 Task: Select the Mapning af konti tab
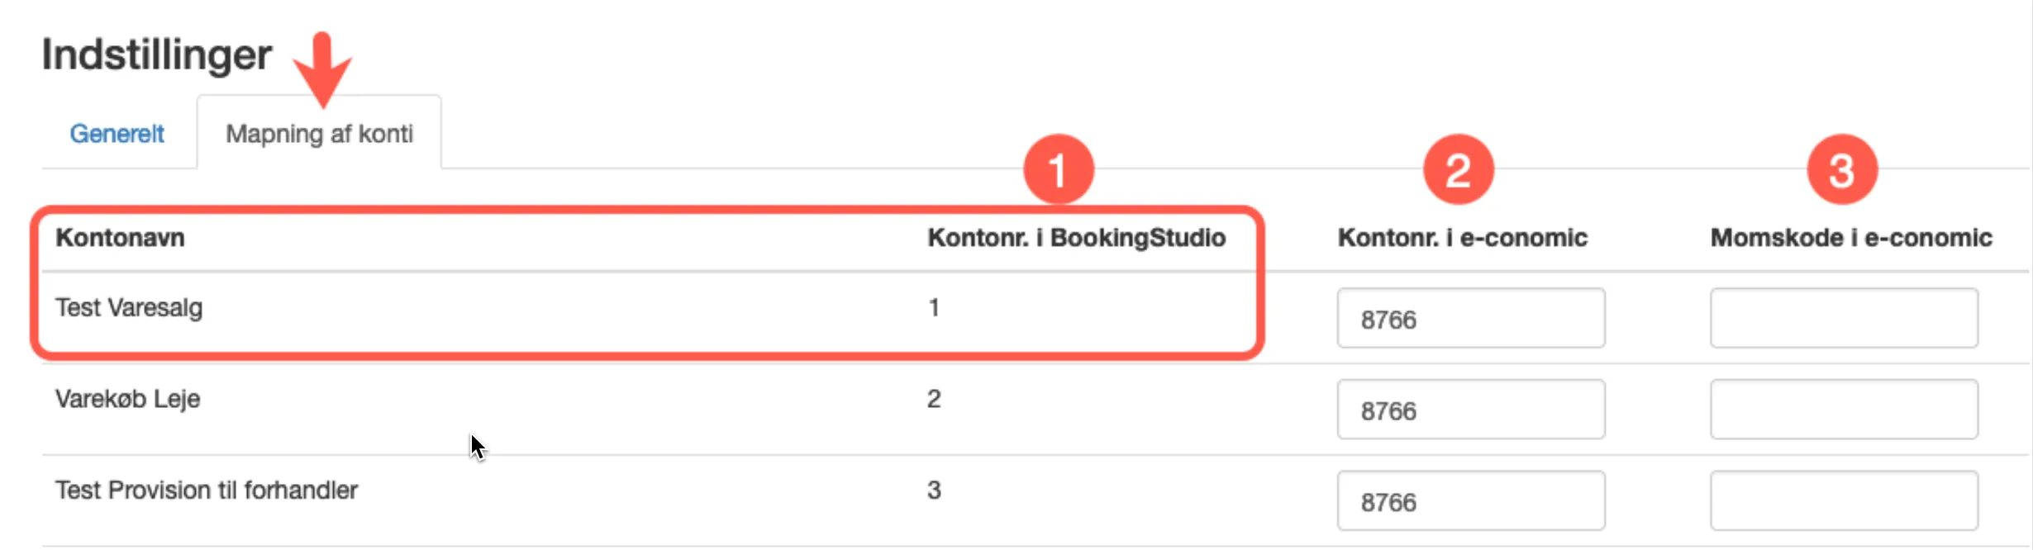point(319,134)
